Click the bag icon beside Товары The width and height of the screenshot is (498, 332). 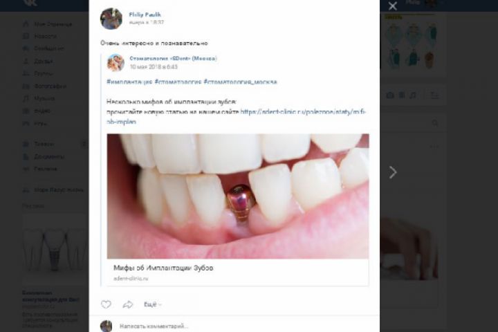pos(26,144)
